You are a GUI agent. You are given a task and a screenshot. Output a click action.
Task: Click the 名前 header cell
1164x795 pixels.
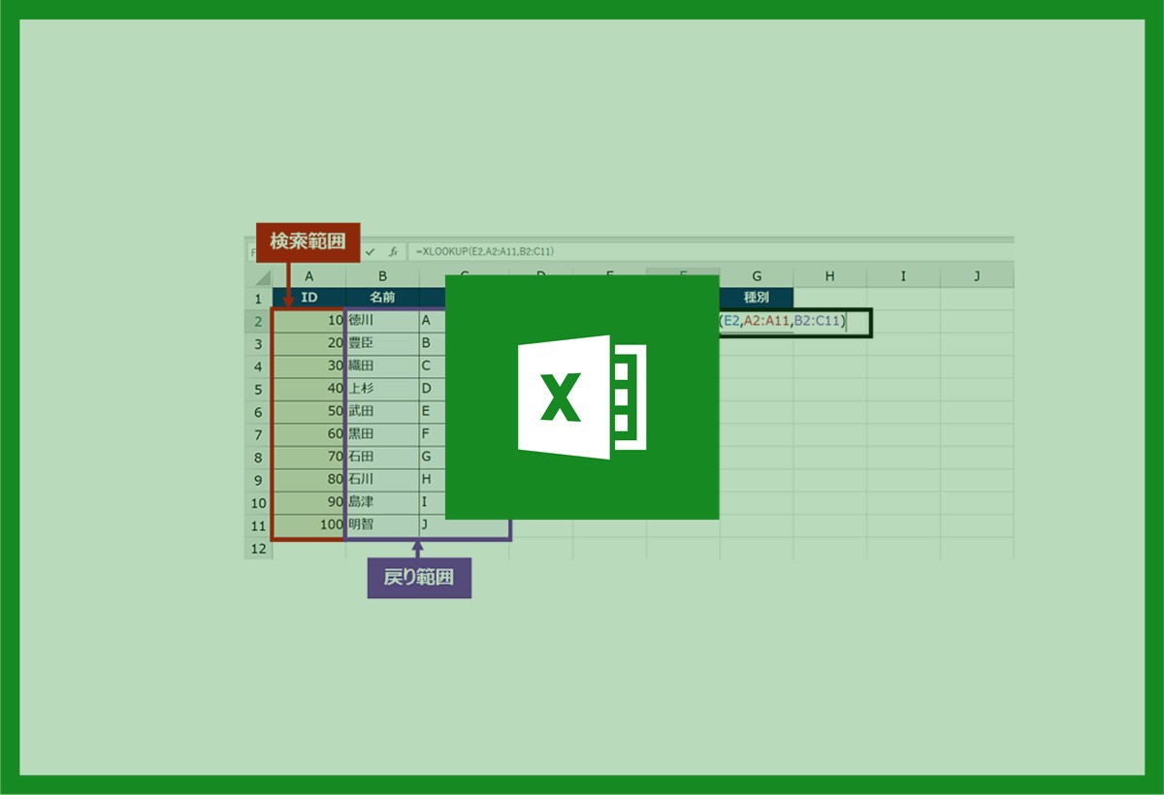tap(382, 298)
